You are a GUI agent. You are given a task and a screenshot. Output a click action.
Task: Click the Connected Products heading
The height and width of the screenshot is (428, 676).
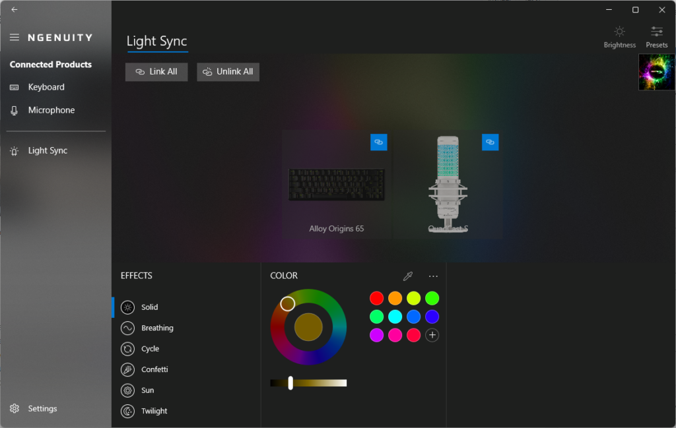click(50, 65)
